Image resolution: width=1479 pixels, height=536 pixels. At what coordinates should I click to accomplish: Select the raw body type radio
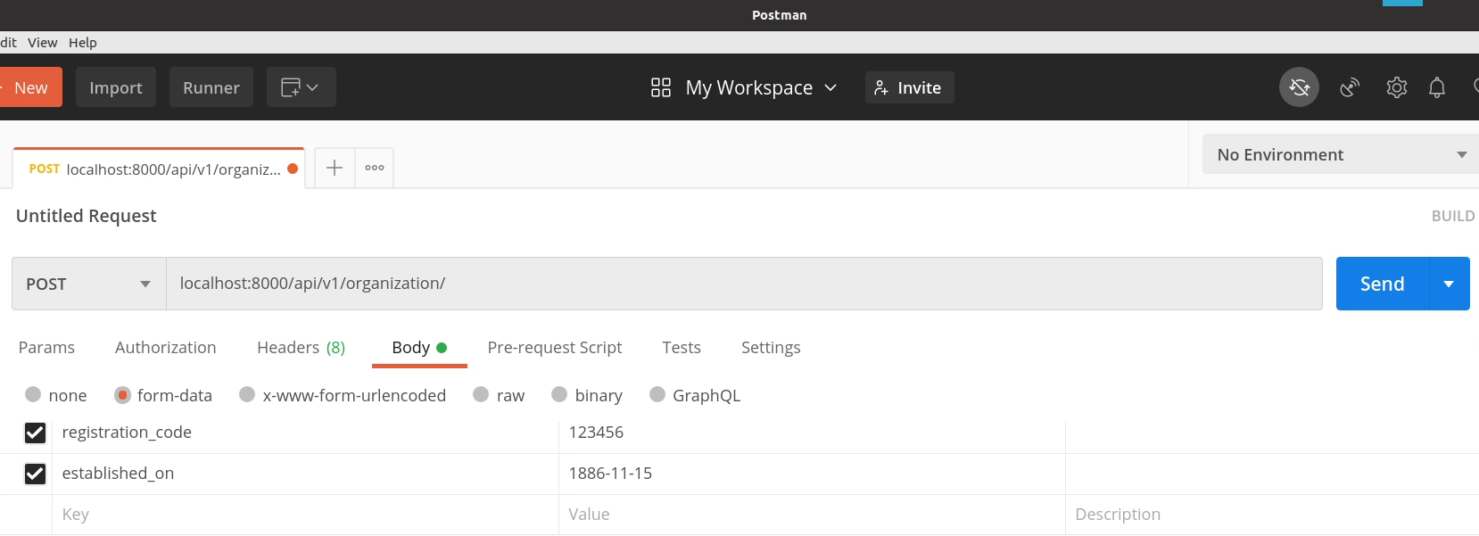click(x=481, y=394)
